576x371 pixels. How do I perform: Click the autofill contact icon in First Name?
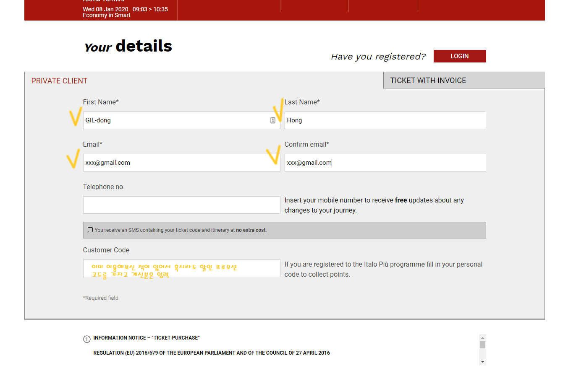(273, 120)
